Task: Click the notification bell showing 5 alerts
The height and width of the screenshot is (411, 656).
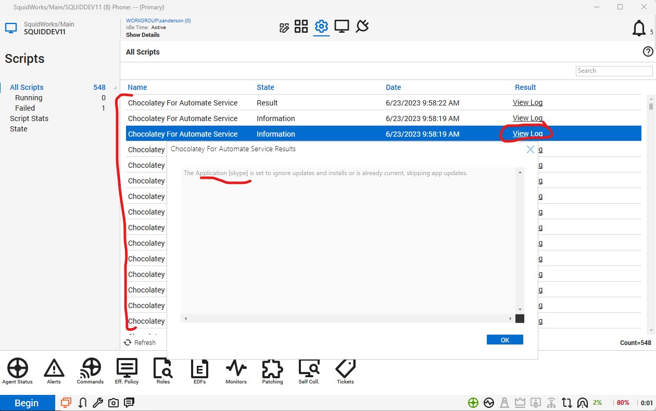Action: [639, 29]
